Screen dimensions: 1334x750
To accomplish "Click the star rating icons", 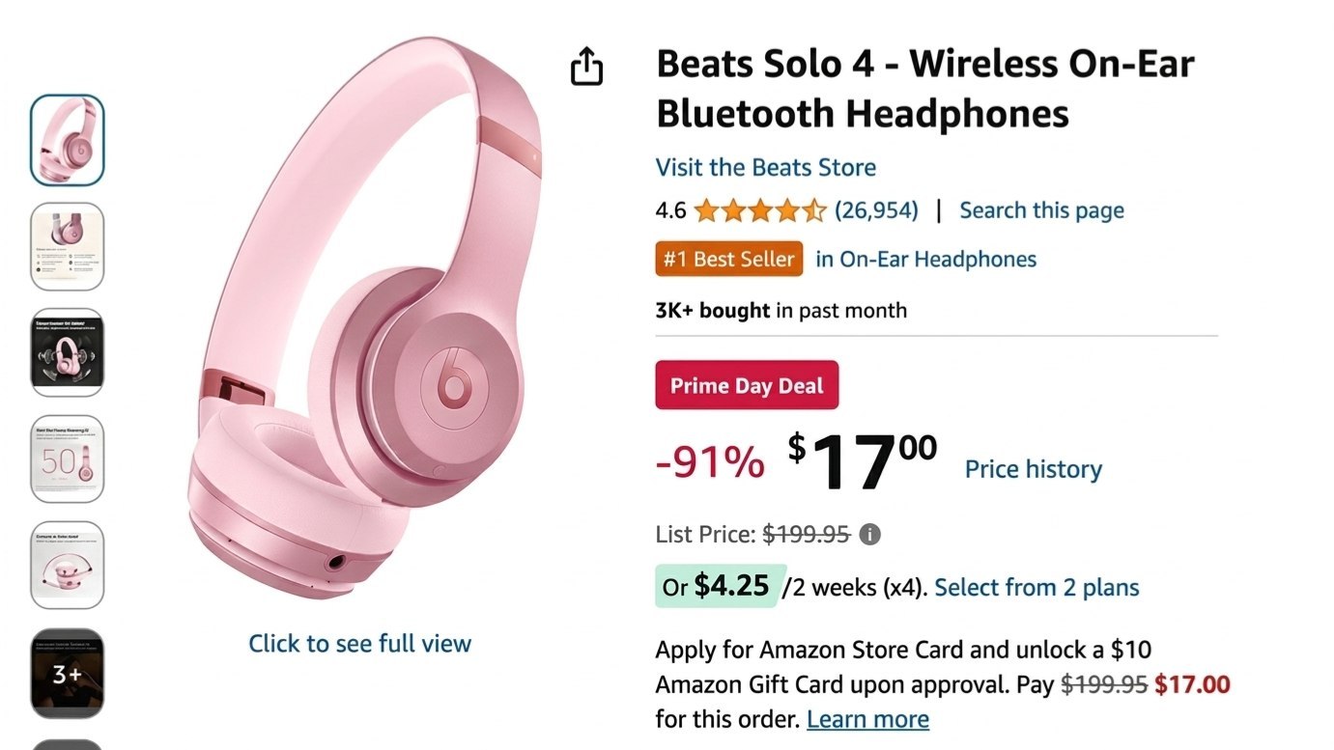I will pyautogui.click(x=759, y=209).
